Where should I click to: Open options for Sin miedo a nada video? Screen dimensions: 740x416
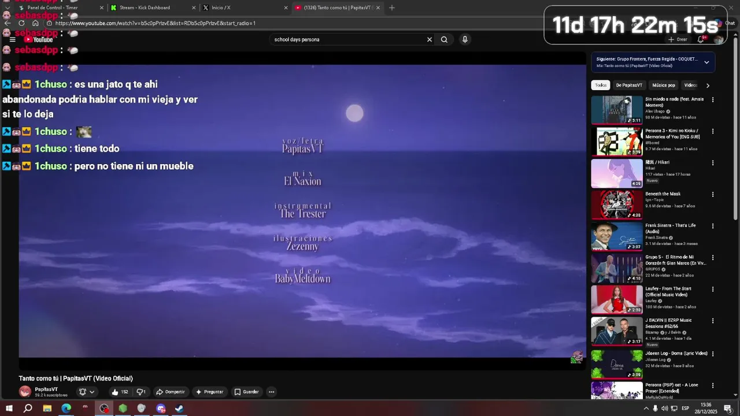pyautogui.click(x=712, y=99)
